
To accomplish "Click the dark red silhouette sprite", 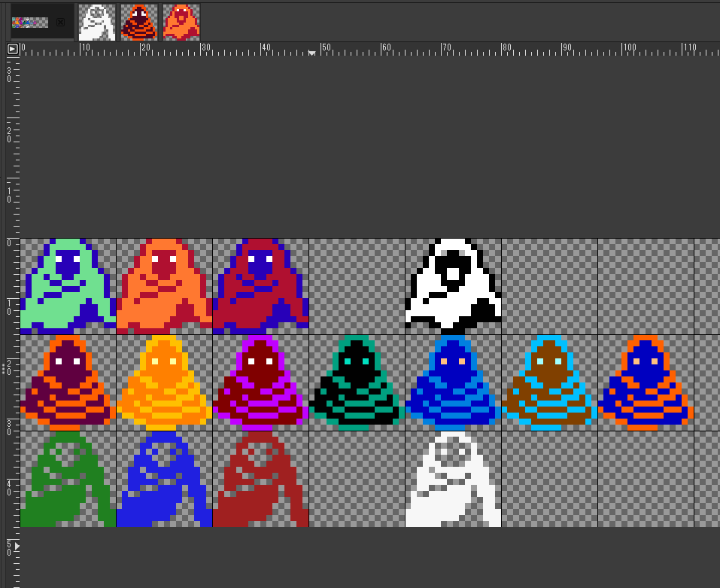I will (261, 479).
